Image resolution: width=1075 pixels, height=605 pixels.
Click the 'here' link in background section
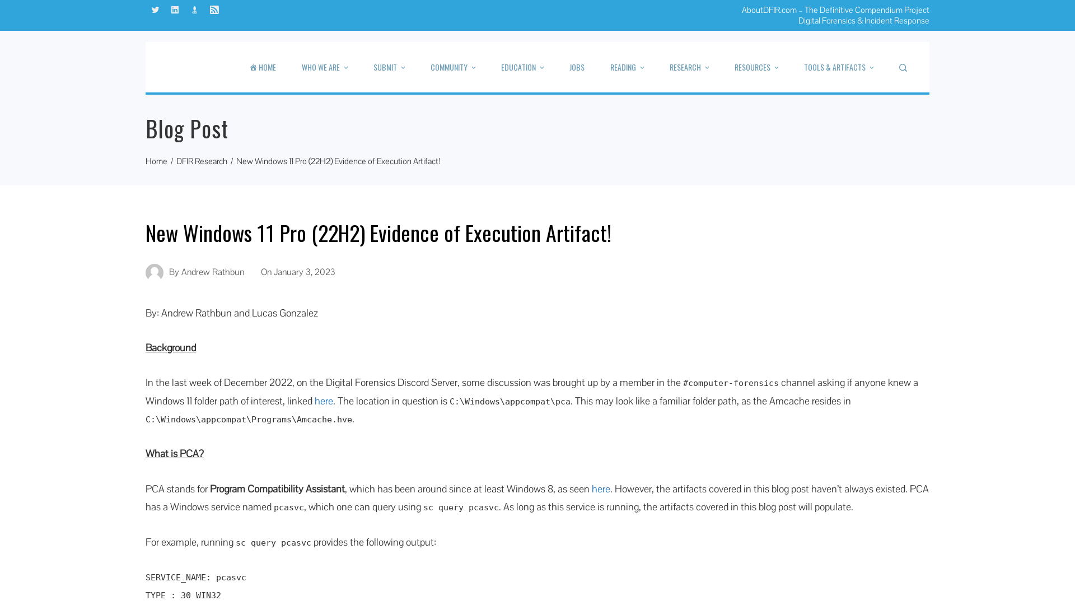point(324,401)
